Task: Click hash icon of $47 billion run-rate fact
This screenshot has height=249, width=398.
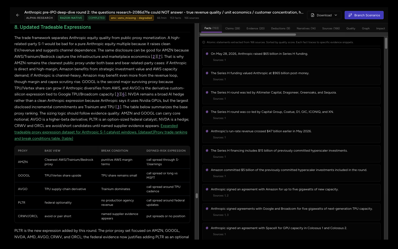Action: [x=207, y=131]
